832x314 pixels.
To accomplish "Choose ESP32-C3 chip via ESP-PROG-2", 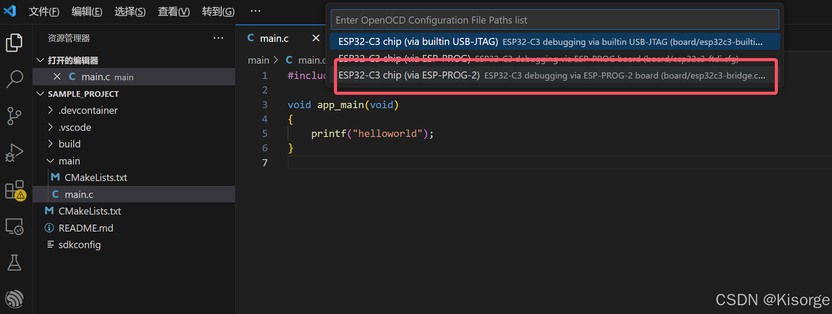I will [x=554, y=75].
